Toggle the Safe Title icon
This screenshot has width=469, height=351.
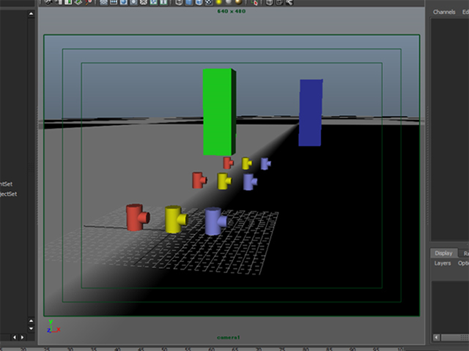click(163, 2)
